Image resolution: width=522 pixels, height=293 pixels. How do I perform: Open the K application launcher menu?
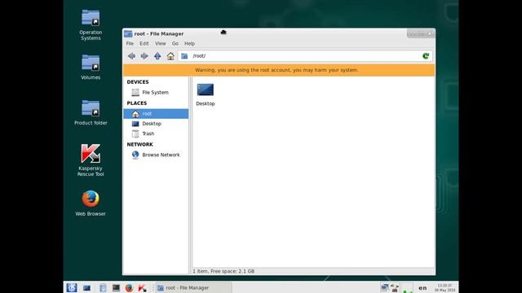[72, 287]
